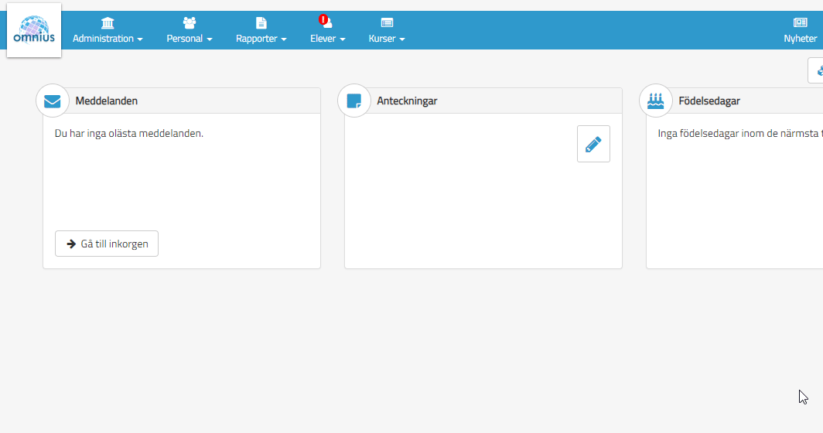Viewport: 823px width, 433px height.
Task: Click the red alert badge on Elever
Action: (323, 19)
